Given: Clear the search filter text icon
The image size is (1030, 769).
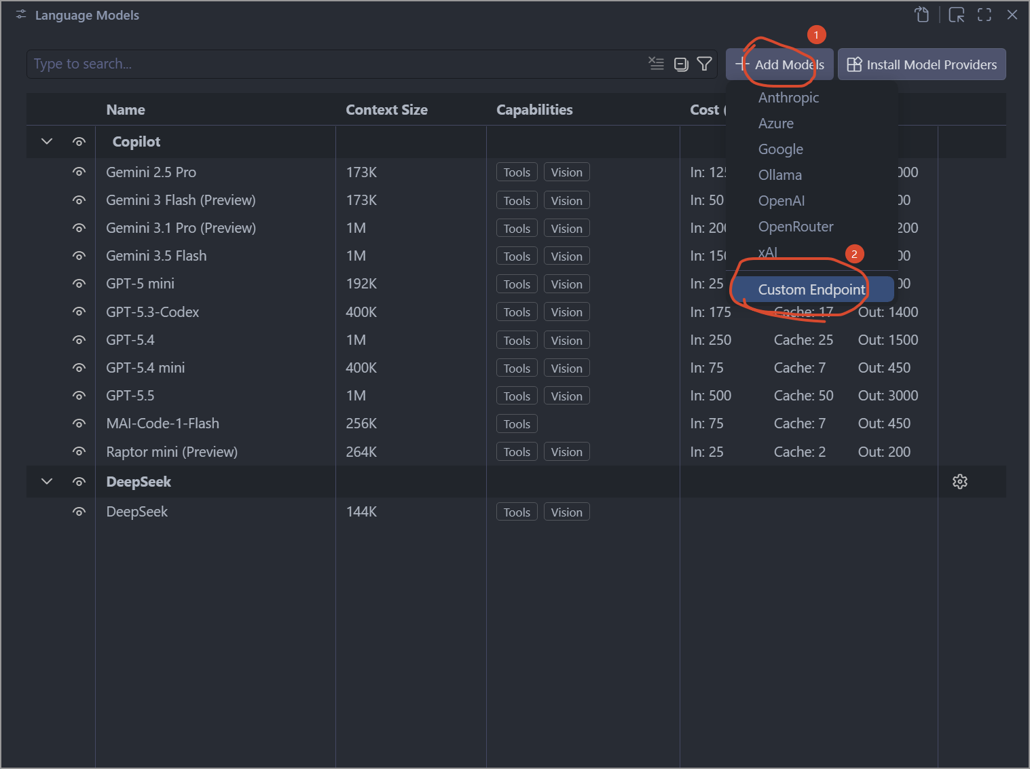Looking at the screenshot, I should (656, 64).
